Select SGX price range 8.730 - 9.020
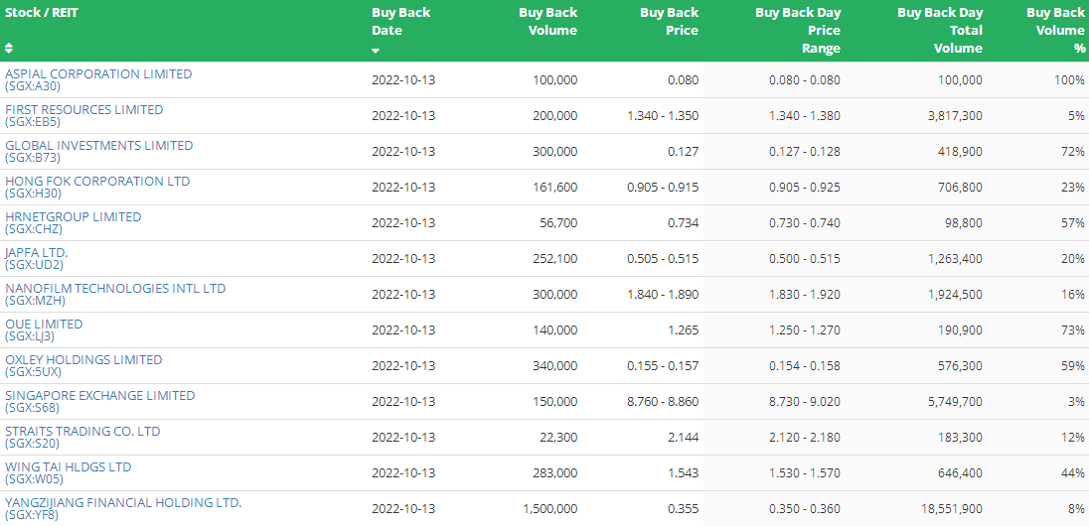 click(805, 402)
